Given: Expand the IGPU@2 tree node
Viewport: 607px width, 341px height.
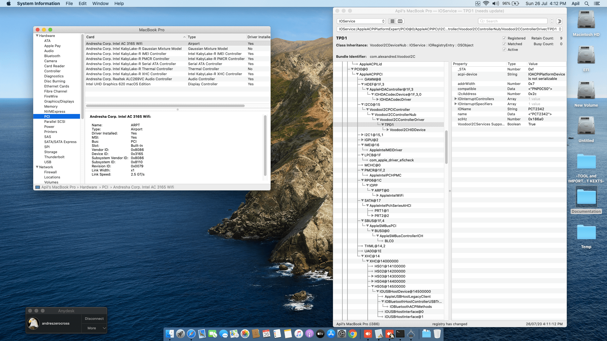Looking at the screenshot, I should click(x=363, y=140).
